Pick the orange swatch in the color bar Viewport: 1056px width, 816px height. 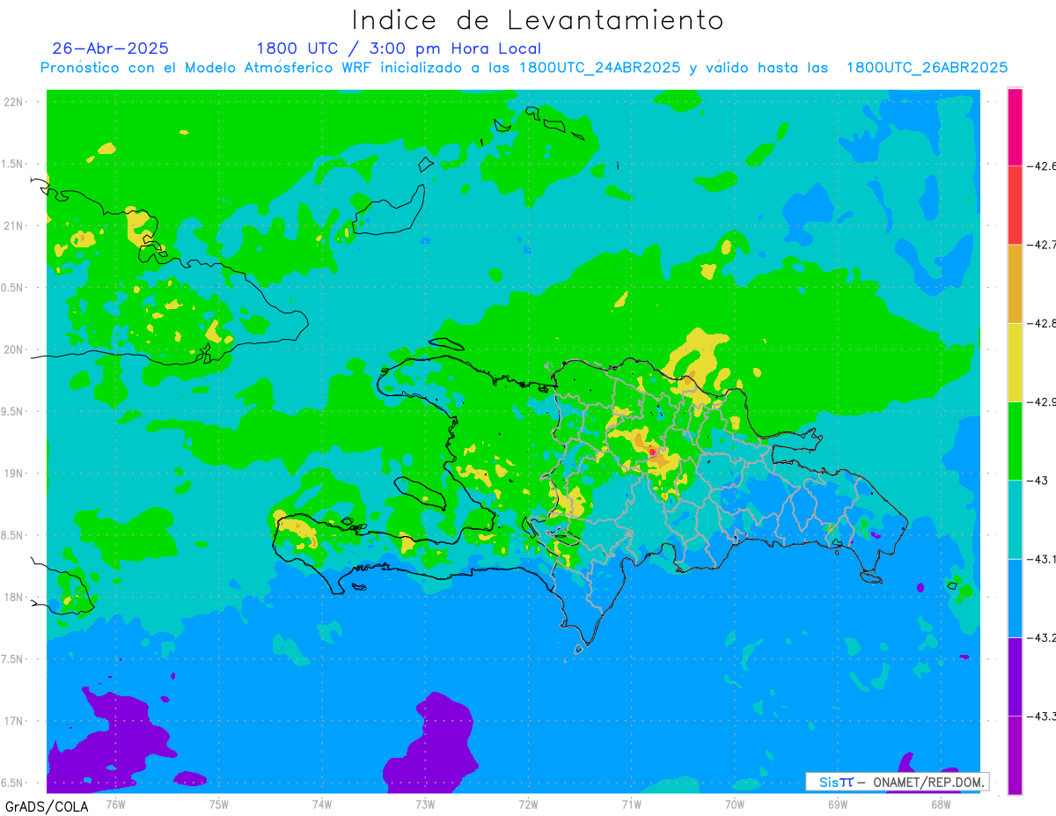pos(1015,283)
